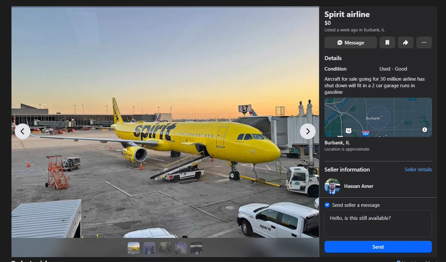Select the third photo thumbnail

pyautogui.click(x=165, y=248)
